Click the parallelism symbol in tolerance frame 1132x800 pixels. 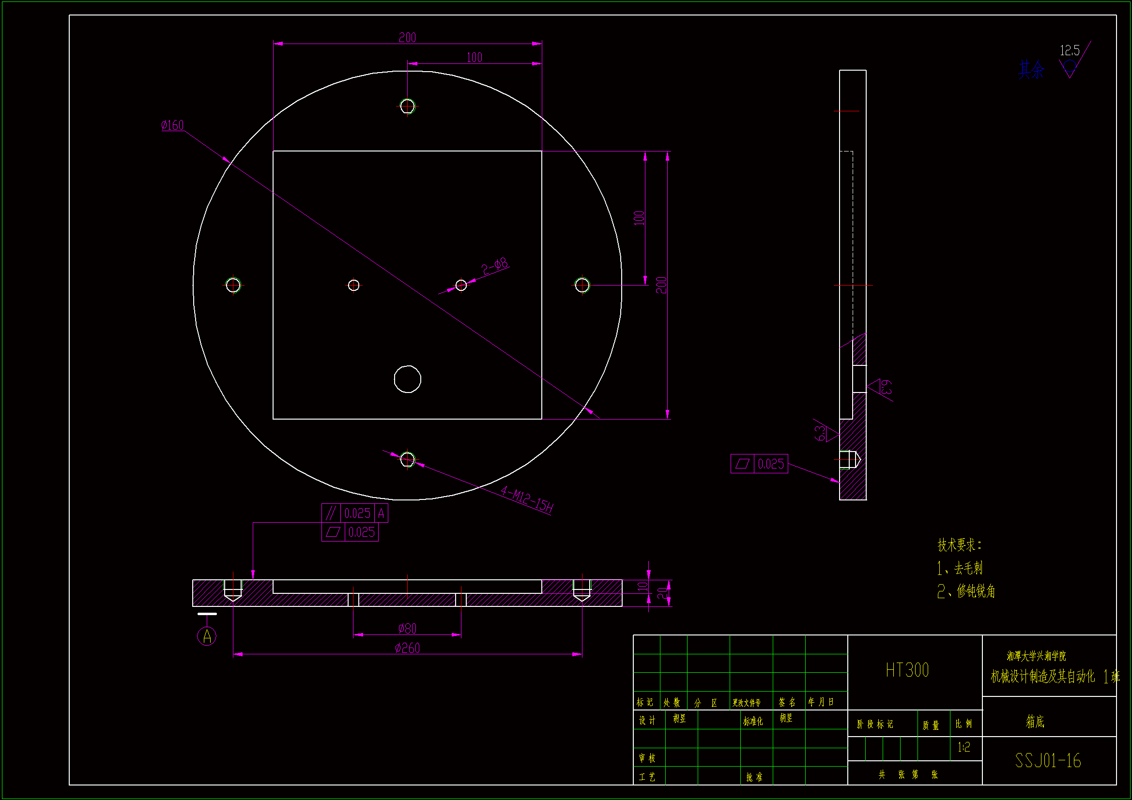click(x=331, y=513)
